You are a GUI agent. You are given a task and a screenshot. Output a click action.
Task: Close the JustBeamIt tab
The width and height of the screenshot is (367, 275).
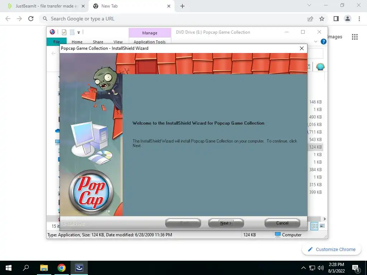(83, 6)
